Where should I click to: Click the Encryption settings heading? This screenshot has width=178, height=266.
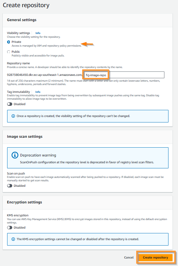(24, 202)
